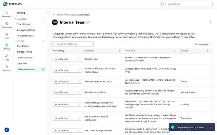
Task: Open Team dictionary page
Action: pyautogui.click(x=25, y=58)
